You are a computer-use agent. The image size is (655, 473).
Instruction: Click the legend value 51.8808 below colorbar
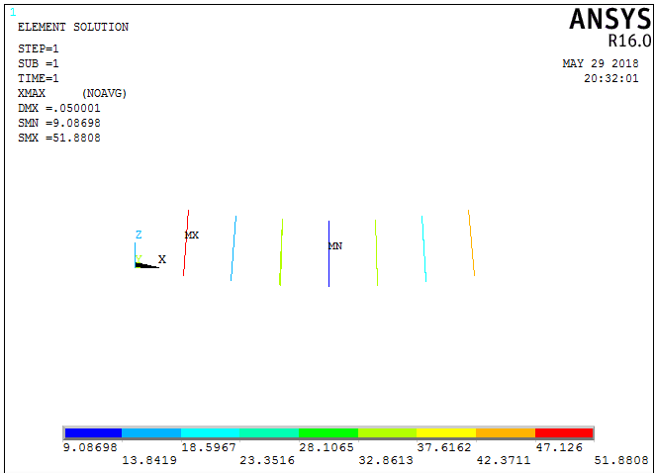pos(621,460)
